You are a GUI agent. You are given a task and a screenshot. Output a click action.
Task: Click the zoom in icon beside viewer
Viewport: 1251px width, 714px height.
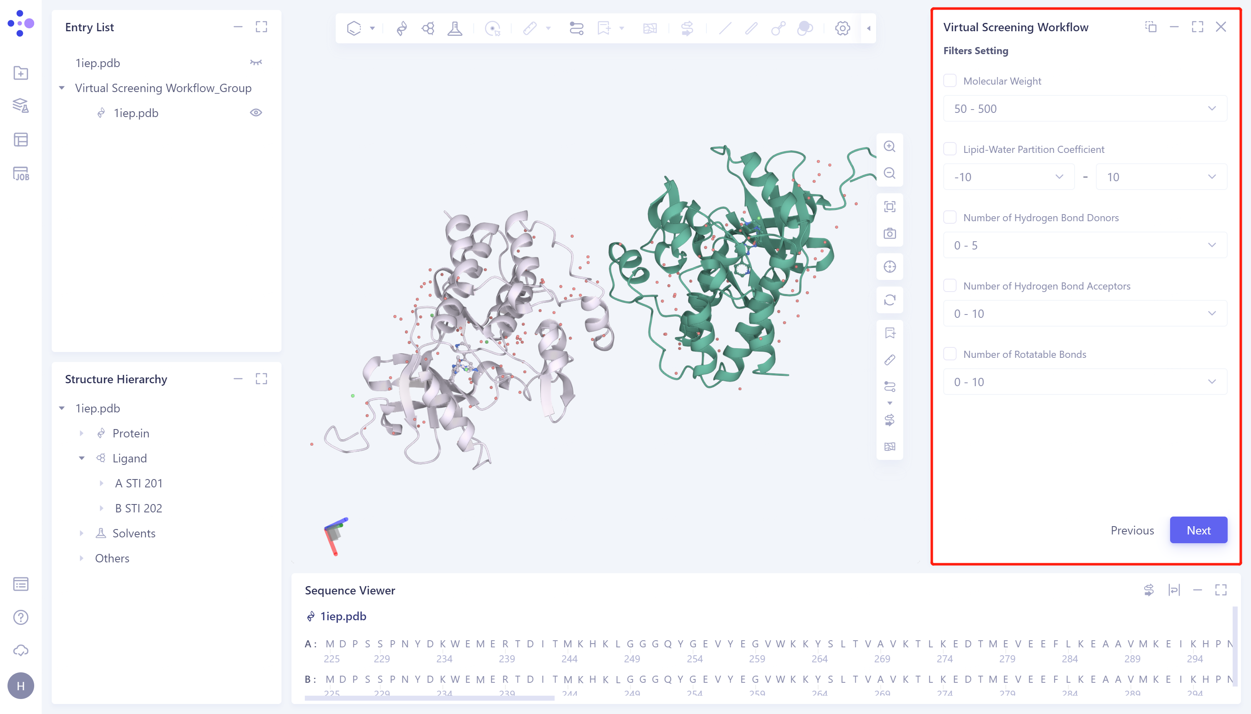pyautogui.click(x=889, y=146)
